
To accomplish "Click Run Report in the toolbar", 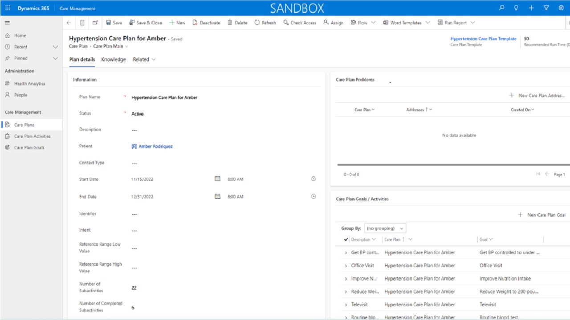I will (x=452, y=23).
